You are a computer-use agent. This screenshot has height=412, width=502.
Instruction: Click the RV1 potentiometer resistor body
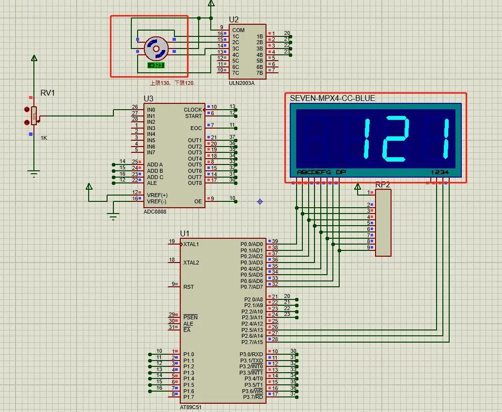(34, 116)
